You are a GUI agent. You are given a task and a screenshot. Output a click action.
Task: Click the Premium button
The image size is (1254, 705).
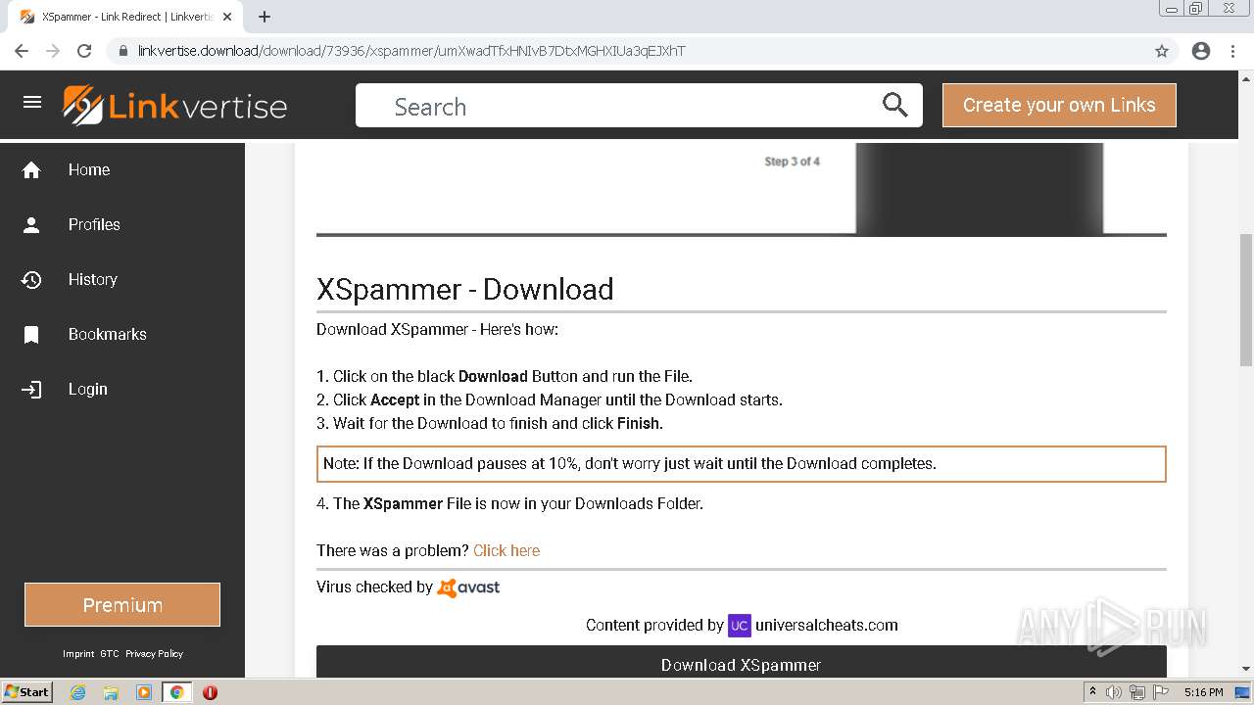tap(122, 605)
